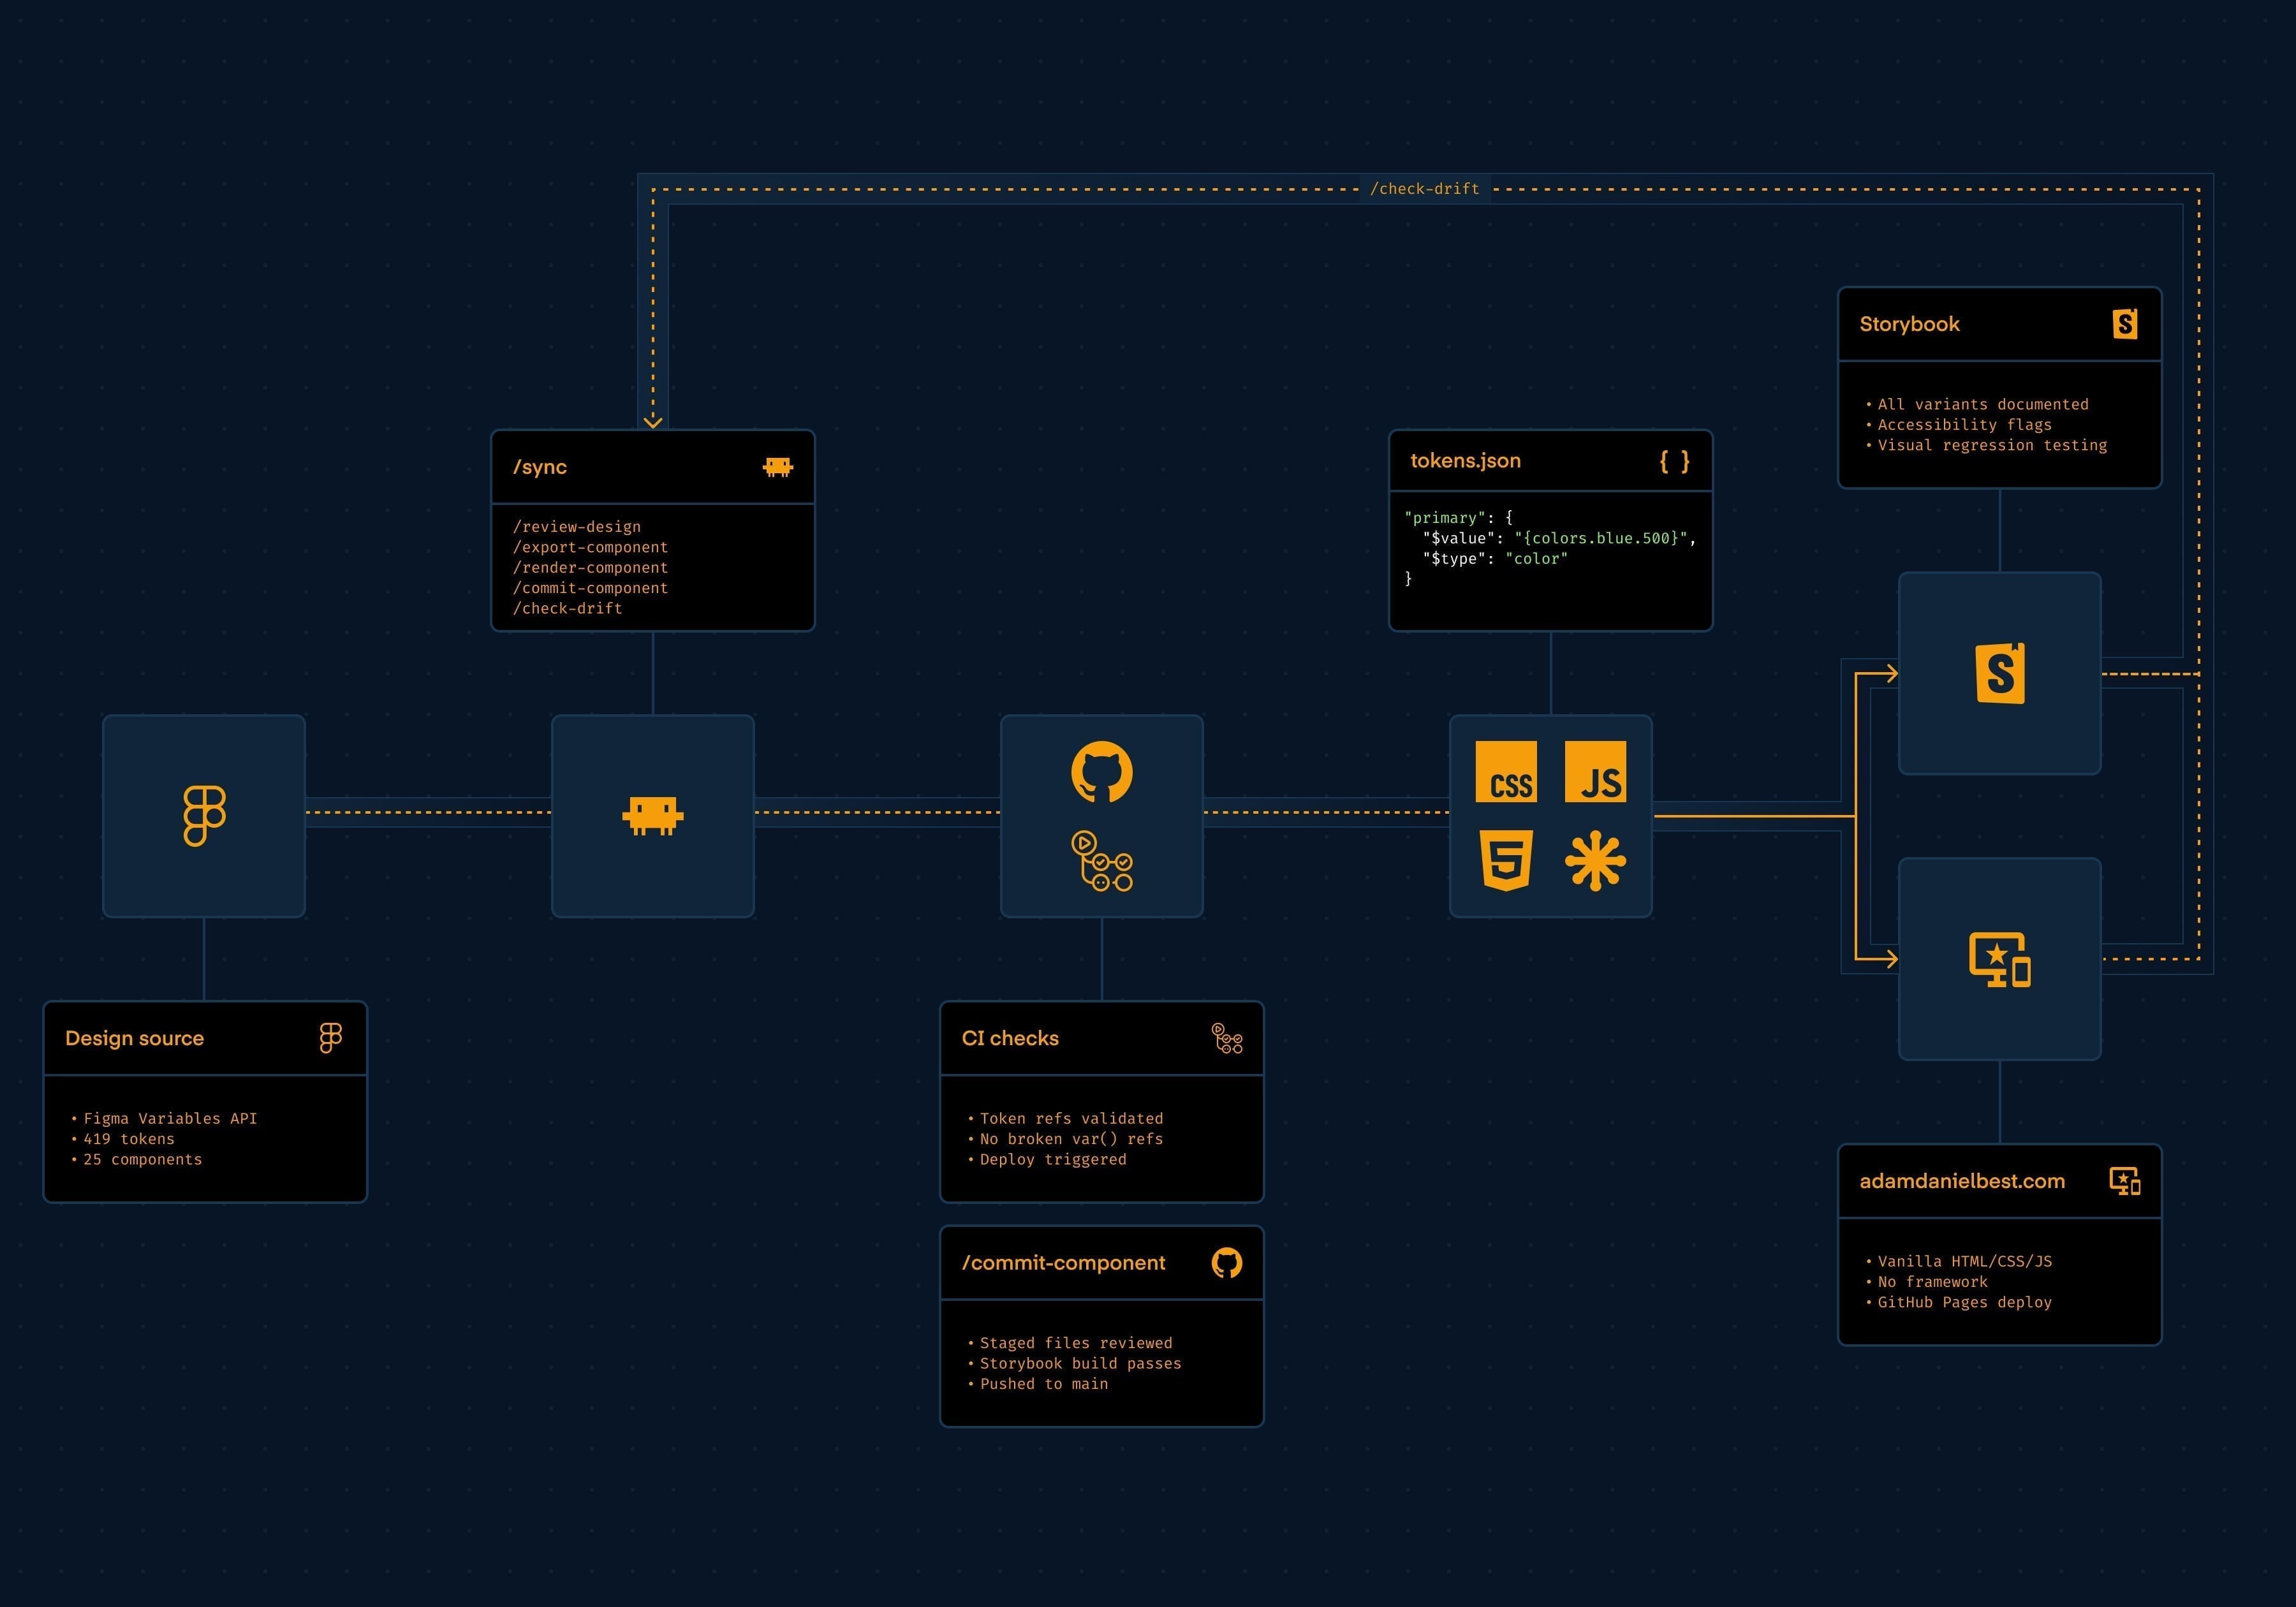Select the adamdanielbest.com card title
The width and height of the screenshot is (2296, 1607).
(x=1962, y=1181)
